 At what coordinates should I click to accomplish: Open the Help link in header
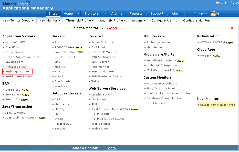219,3
